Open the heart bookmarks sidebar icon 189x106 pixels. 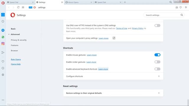coord(3,61)
